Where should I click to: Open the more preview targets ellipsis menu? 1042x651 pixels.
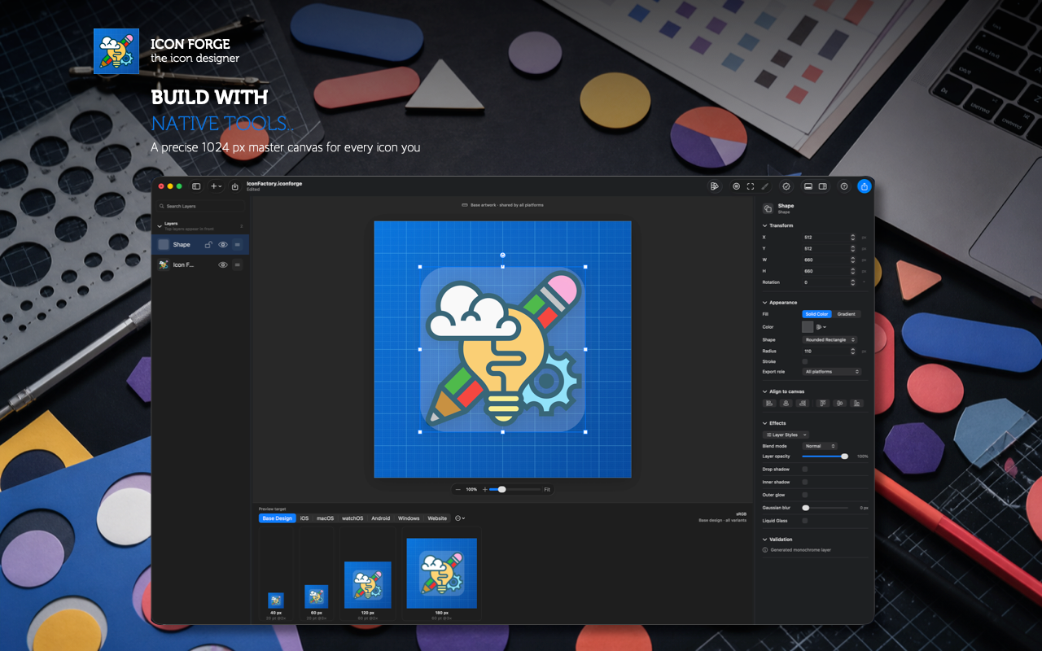(x=460, y=518)
